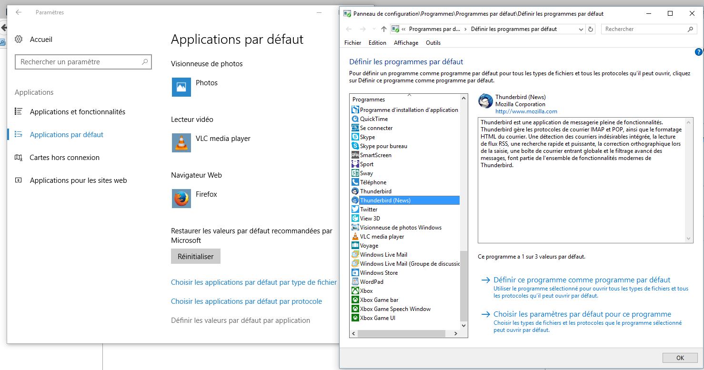Expand the address bar history dropdown

581,29
